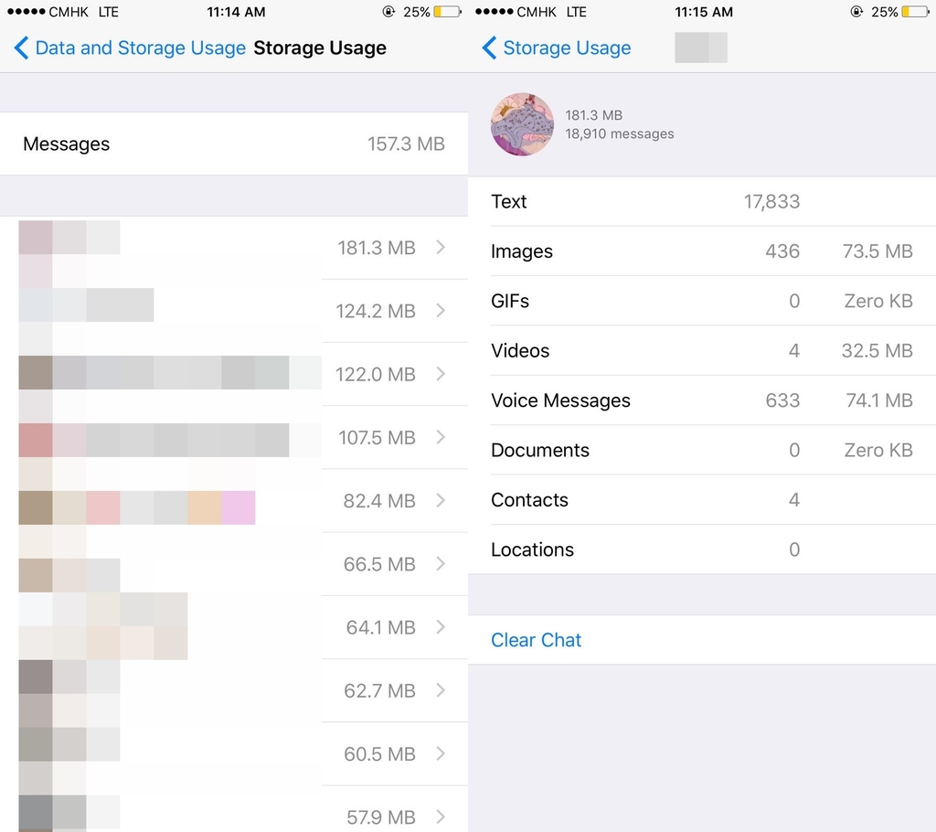936x832 pixels.
Task: Tap the Images 73.5 MB row
Action: click(702, 251)
